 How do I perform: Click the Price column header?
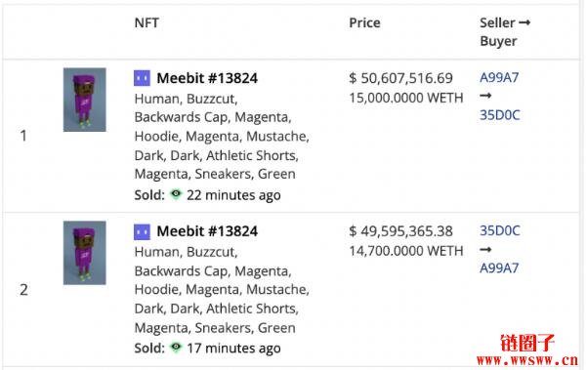point(364,22)
